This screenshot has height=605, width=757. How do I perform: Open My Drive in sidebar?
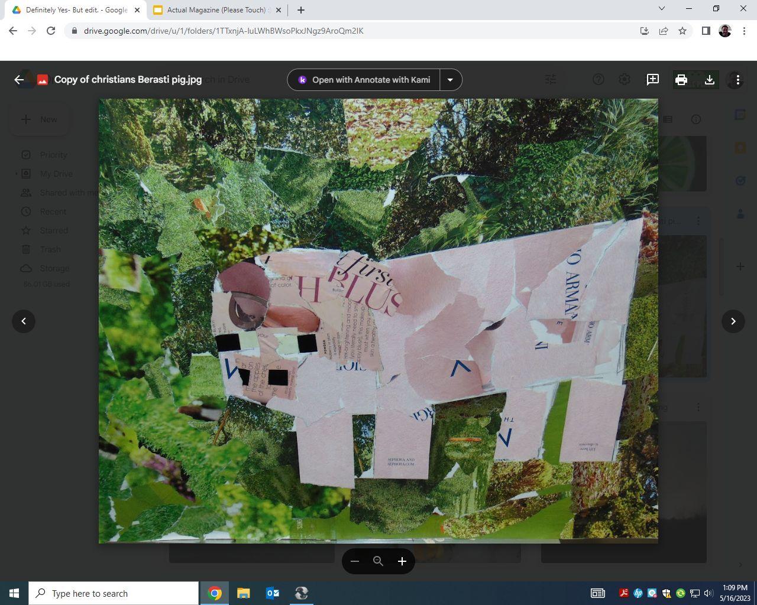click(x=56, y=174)
